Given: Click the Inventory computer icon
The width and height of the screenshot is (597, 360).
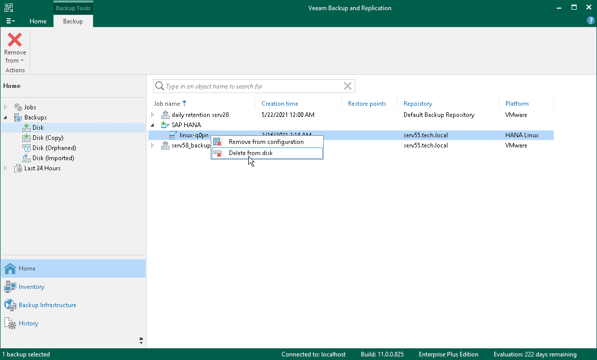Looking at the screenshot, I should [x=10, y=287].
